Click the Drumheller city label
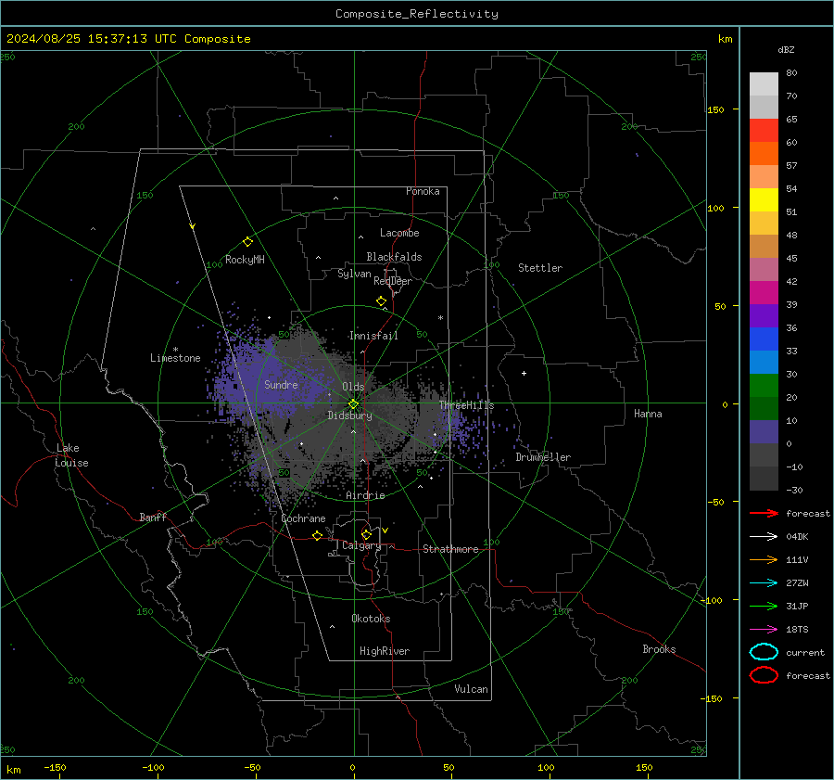 pos(543,457)
